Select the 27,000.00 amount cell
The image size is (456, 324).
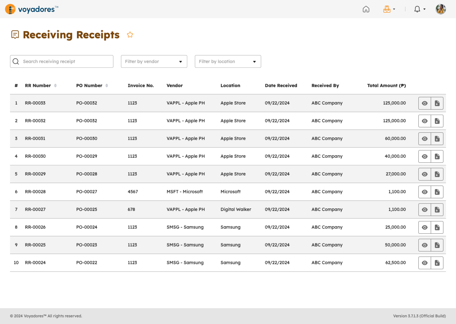tap(396, 174)
